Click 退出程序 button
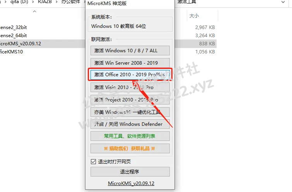292x192 pixels. tap(130, 171)
